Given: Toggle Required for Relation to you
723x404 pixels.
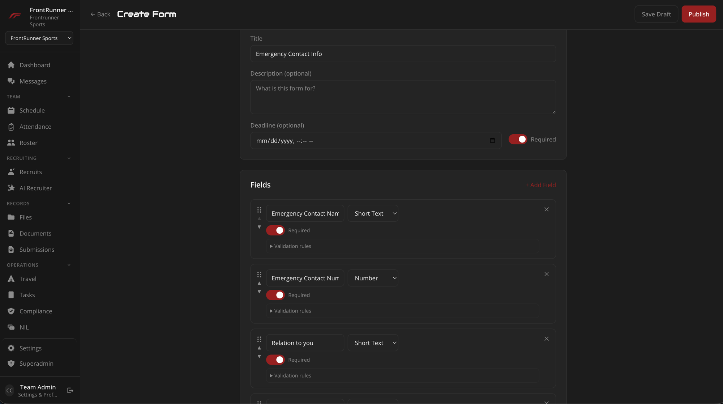Looking at the screenshot, I should (x=275, y=360).
